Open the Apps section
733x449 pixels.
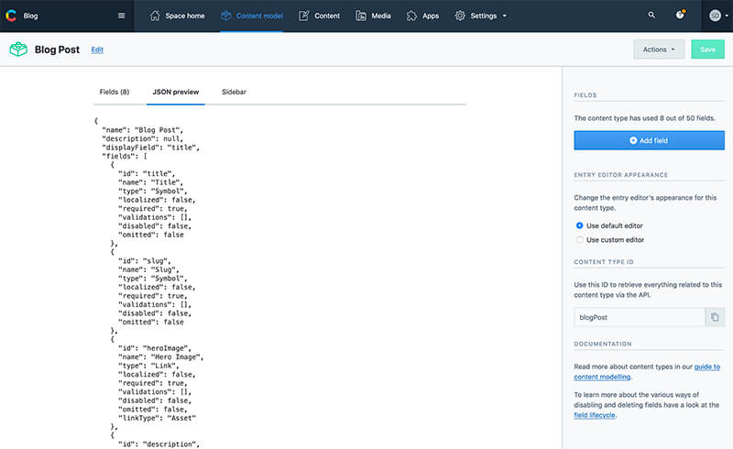pyautogui.click(x=422, y=16)
